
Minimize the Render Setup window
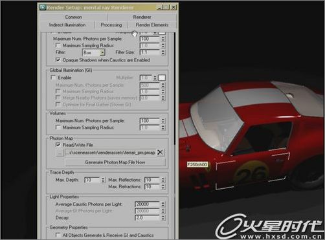160,8
